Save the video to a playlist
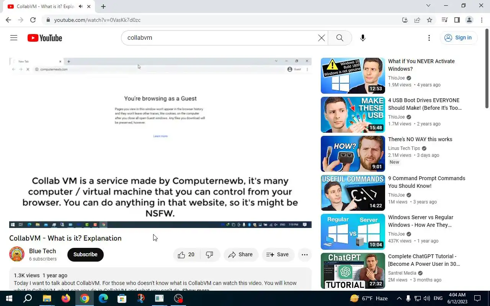Viewport: 490px width, 306px height. click(278, 255)
